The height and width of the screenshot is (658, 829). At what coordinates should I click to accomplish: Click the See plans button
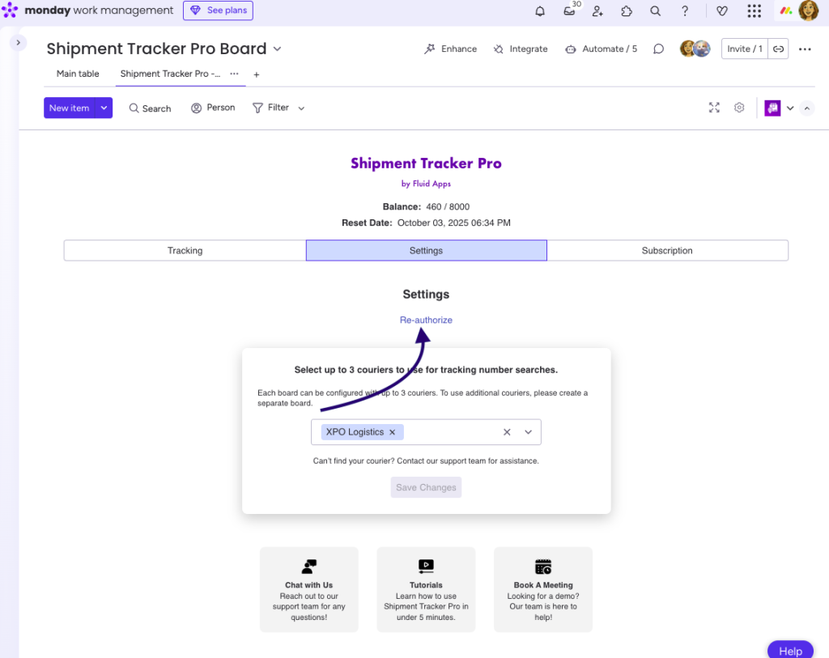pos(218,11)
